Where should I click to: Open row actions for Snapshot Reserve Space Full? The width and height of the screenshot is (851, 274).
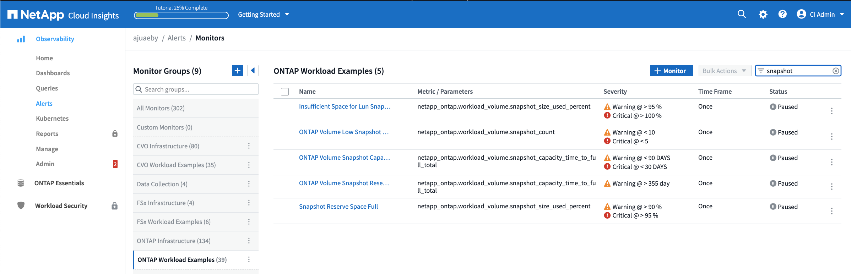coord(831,211)
